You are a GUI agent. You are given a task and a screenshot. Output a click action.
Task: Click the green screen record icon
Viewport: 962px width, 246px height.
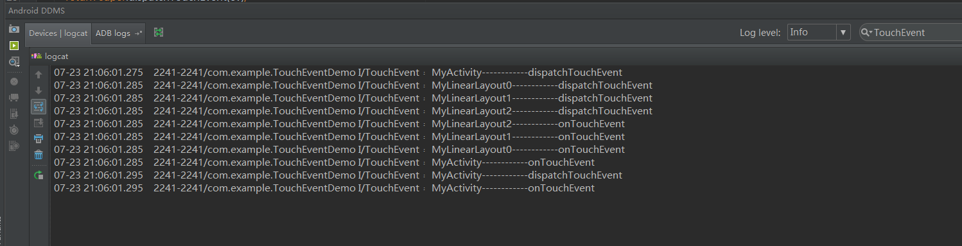[13, 46]
